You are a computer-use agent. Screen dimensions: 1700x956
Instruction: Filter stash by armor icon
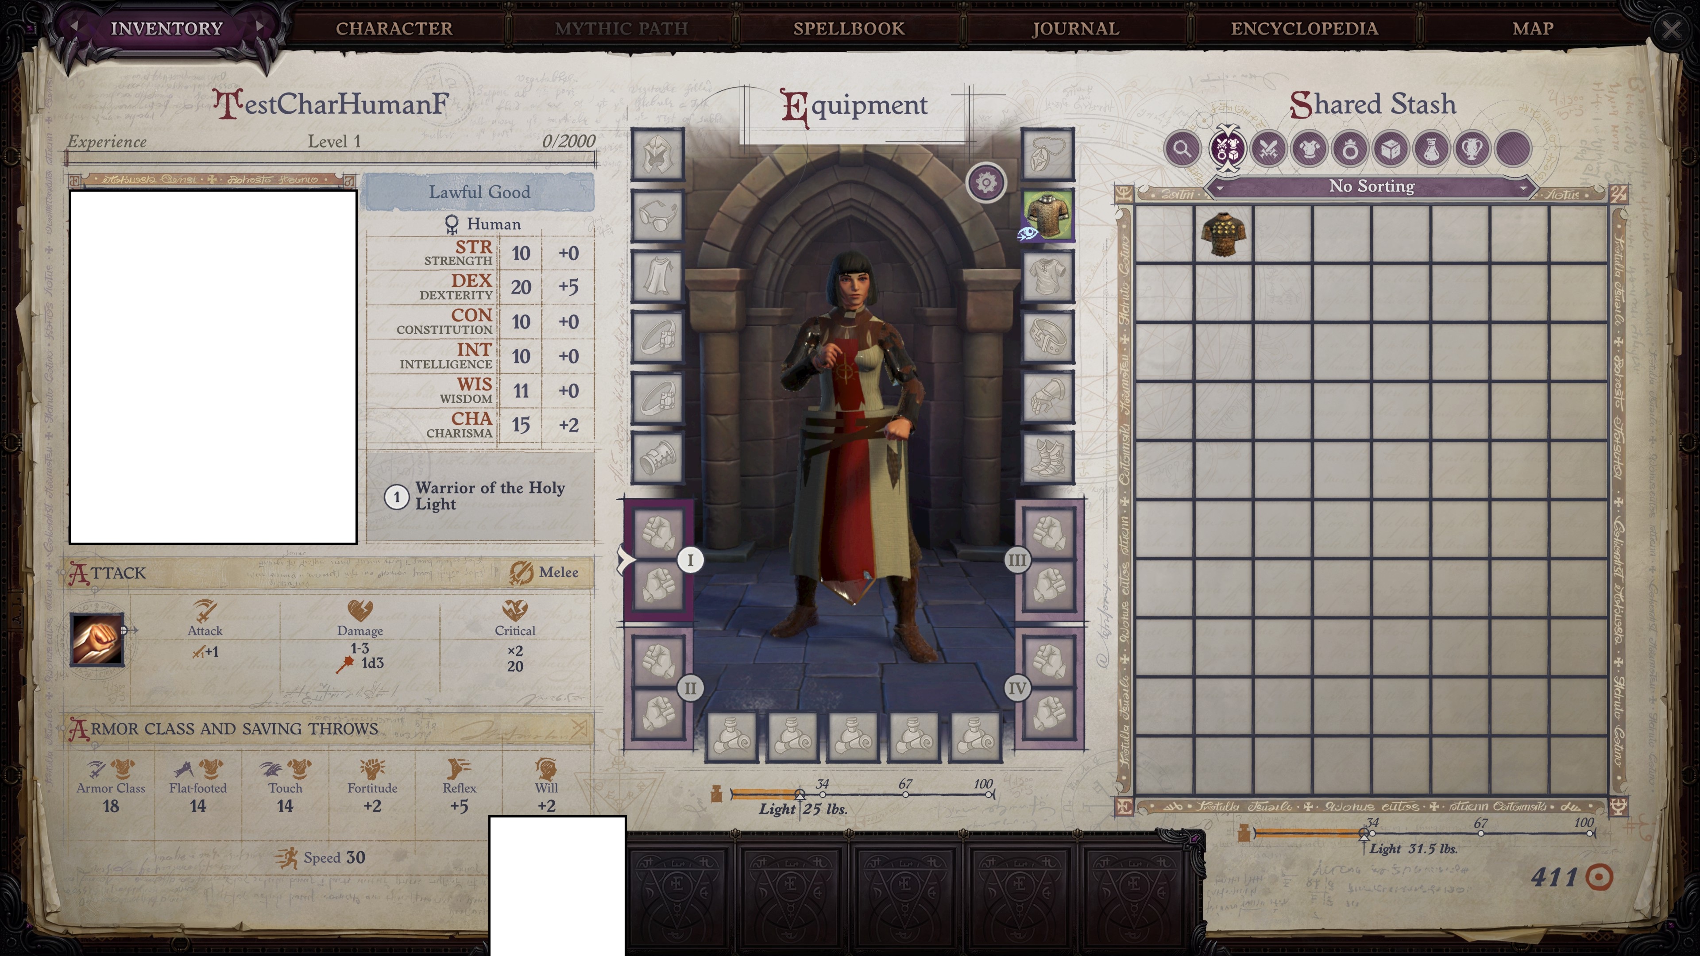[1310, 148]
